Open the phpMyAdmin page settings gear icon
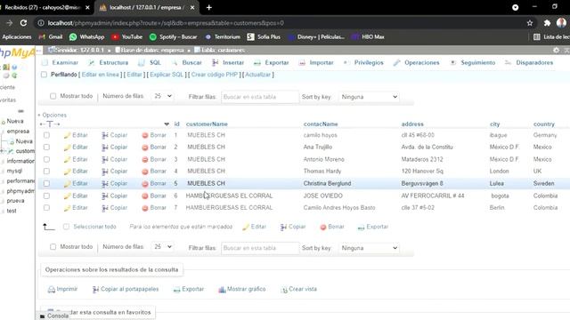This screenshot has height=320, width=570. pyautogui.click(x=556, y=50)
